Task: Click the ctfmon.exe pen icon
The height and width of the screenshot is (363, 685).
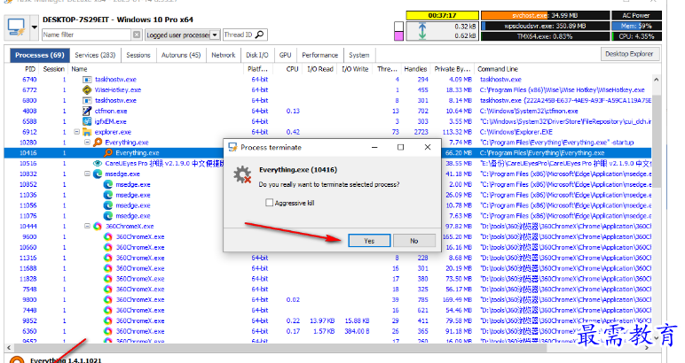Action: (87, 111)
